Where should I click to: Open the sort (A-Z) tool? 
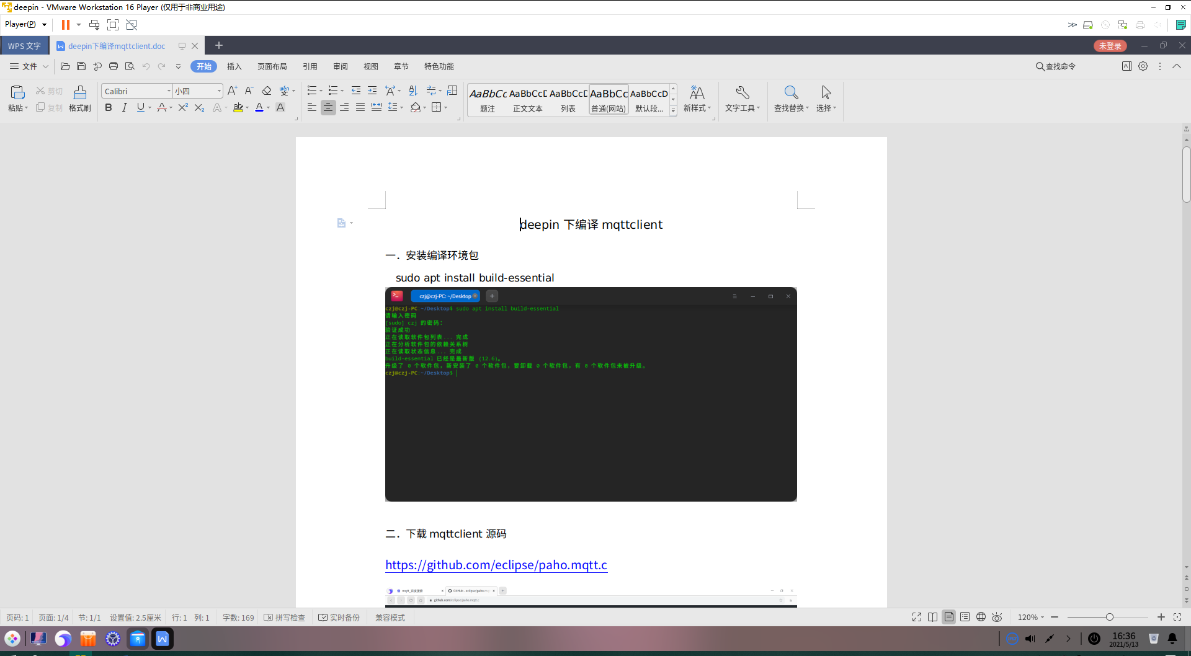point(414,91)
